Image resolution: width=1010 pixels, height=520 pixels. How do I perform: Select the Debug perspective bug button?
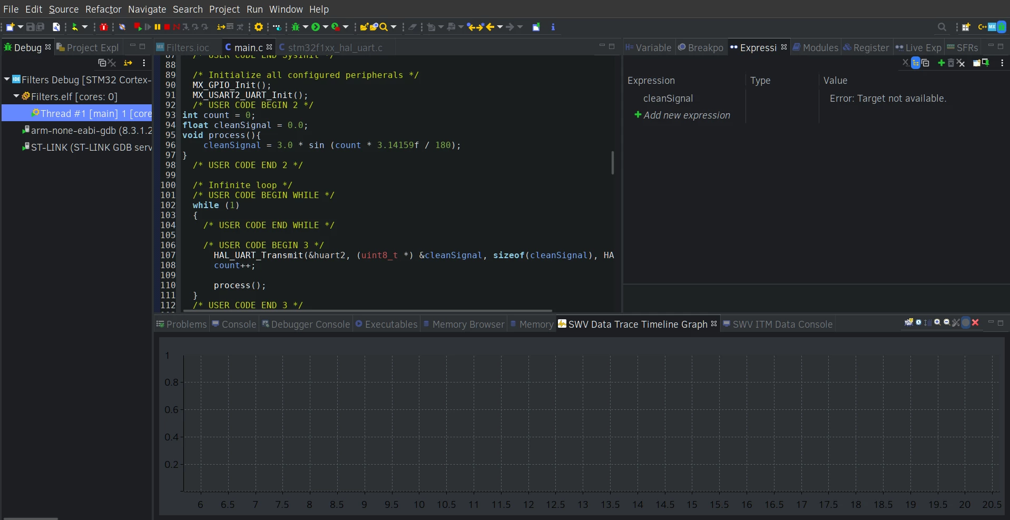tap(1002, 27)
